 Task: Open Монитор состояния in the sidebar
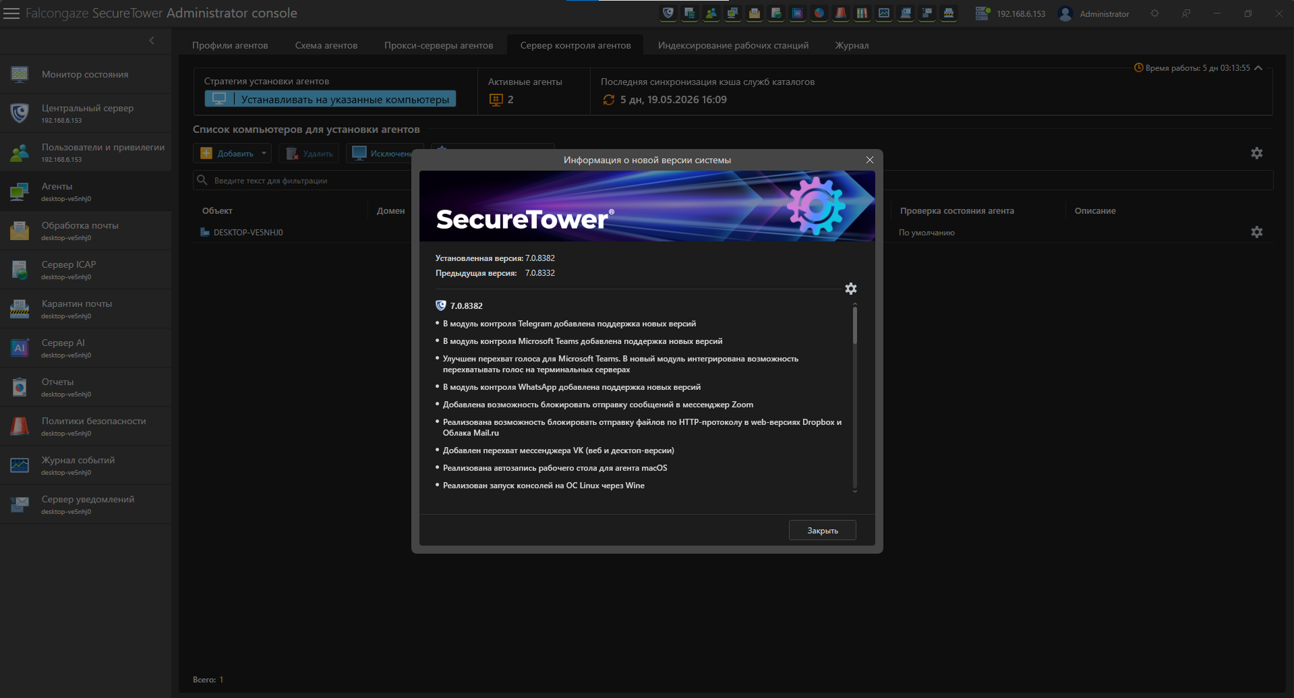coord(86,74)
